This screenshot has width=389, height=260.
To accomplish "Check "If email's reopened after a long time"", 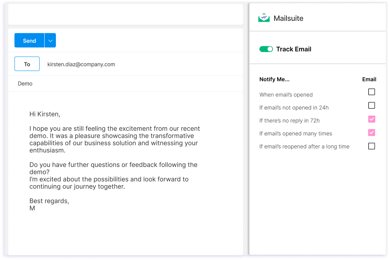I will pyautogui.click(x=371, y=146).
